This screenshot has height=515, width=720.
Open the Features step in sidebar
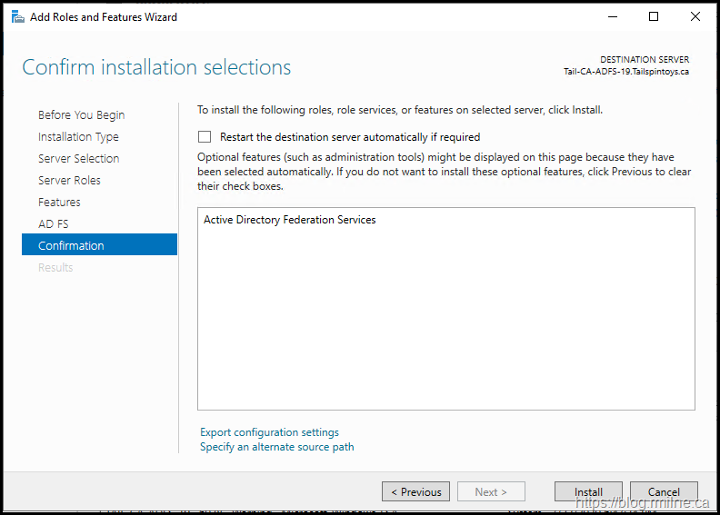pyautogui.click(x=59, y=203)
